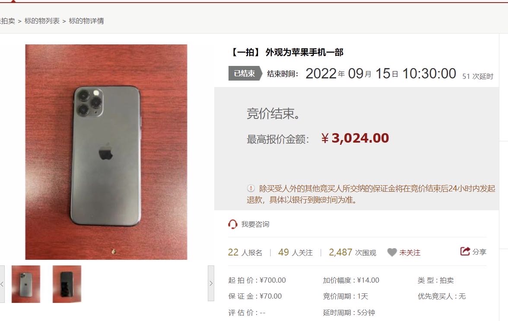Click the auction title 外观为苹果手机一部

(304, 53)
